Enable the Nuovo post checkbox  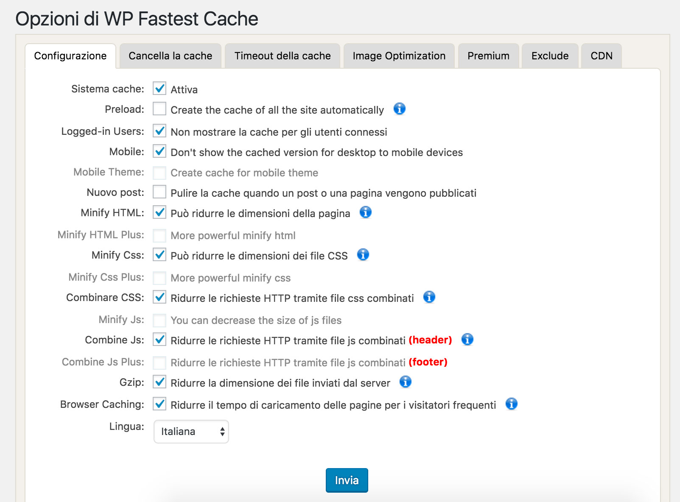(x=160, y=192)
